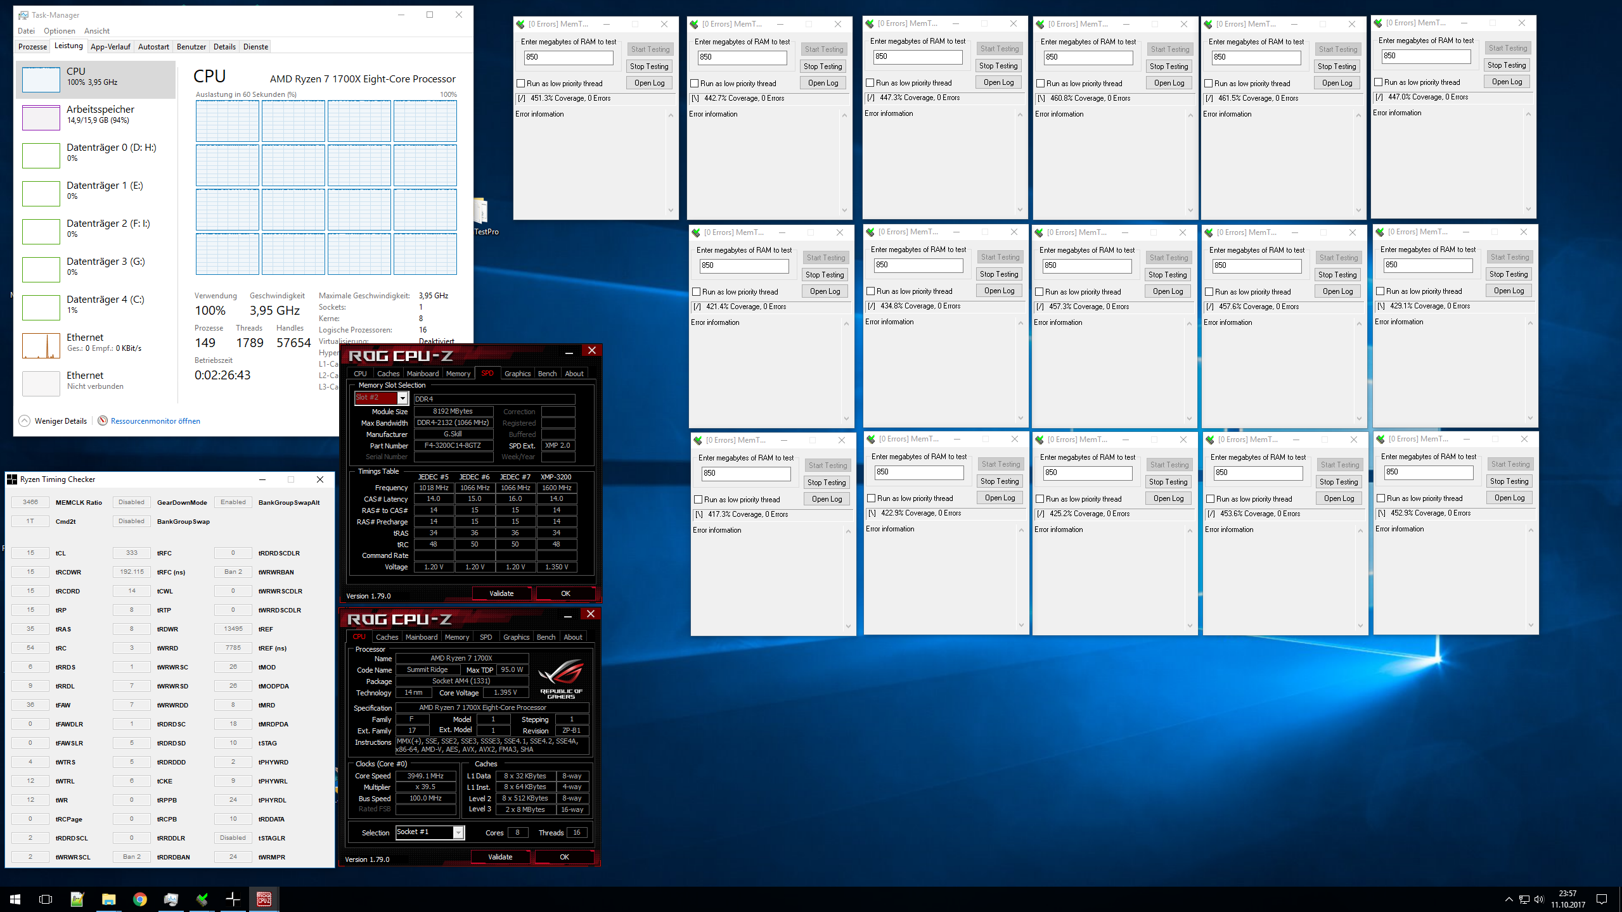
Task: Open the Windows Start menu
Action: tap(15, 899)
